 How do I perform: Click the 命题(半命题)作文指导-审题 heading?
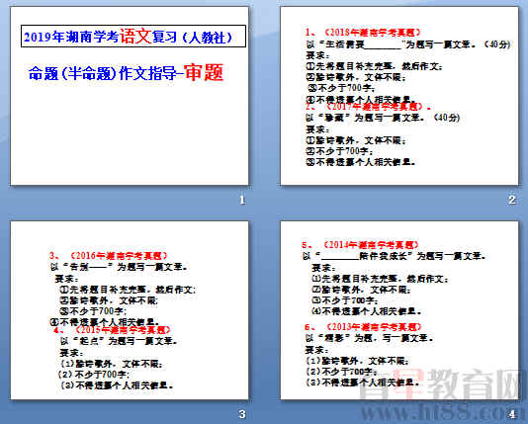[x=126, y=73]
